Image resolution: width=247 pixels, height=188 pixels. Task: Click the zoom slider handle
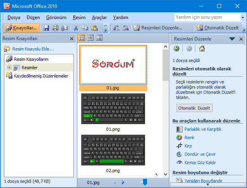point(145,182)
